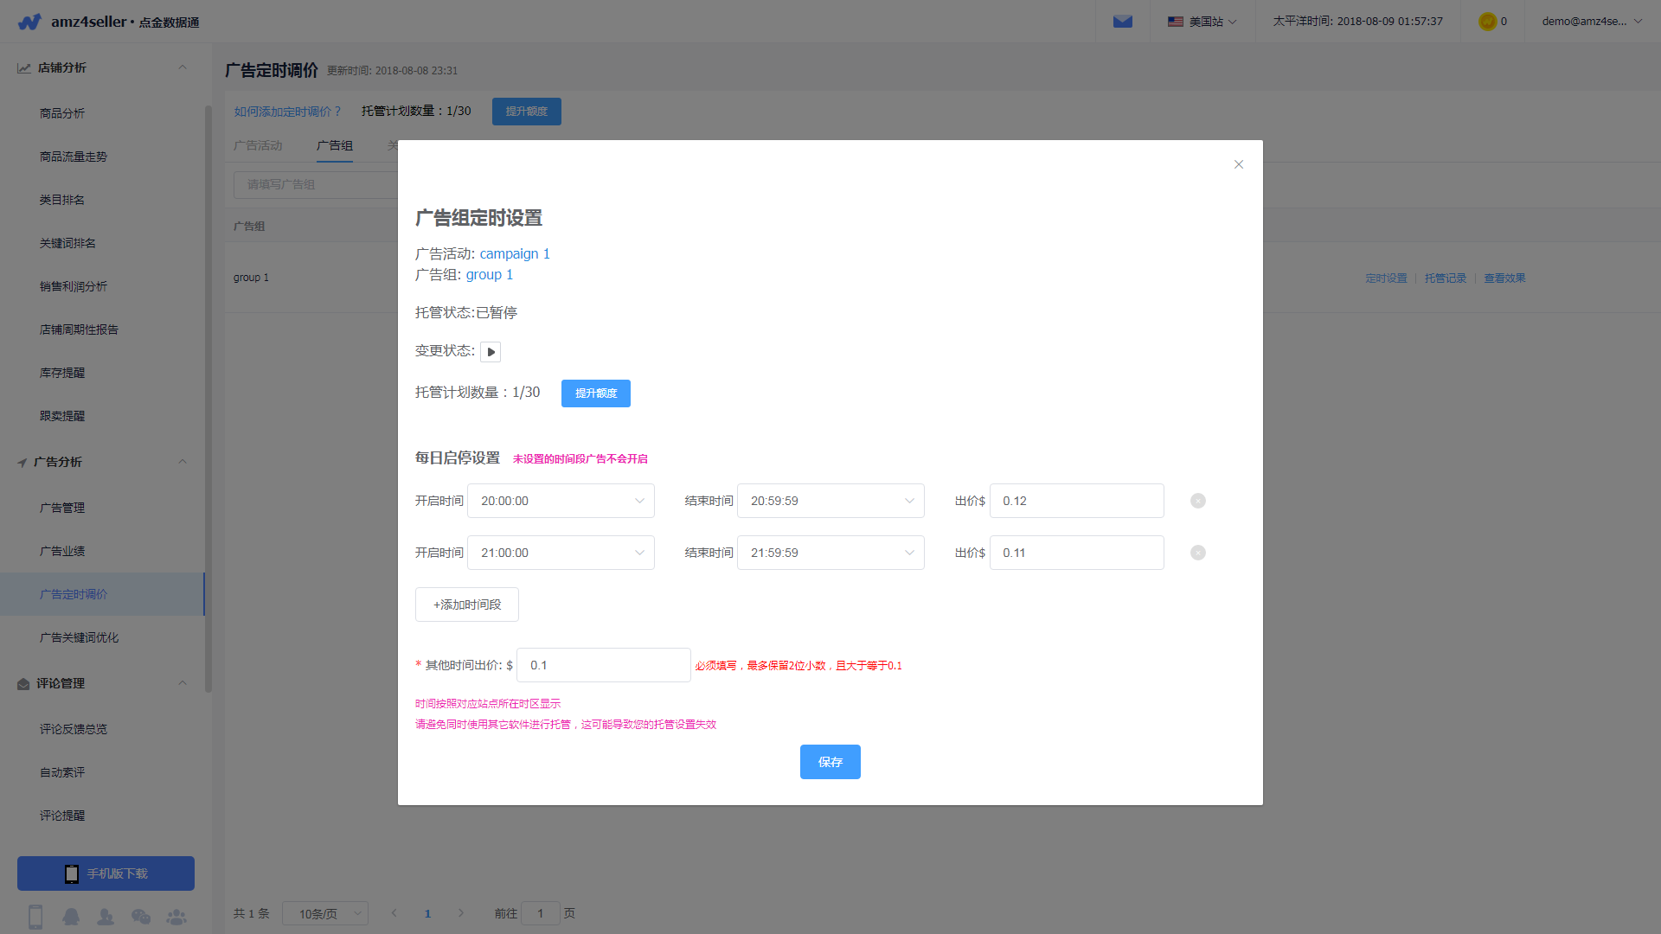Click the 保存 button to save settings
The image size is (1661, 934).
(x=830, y=762)
